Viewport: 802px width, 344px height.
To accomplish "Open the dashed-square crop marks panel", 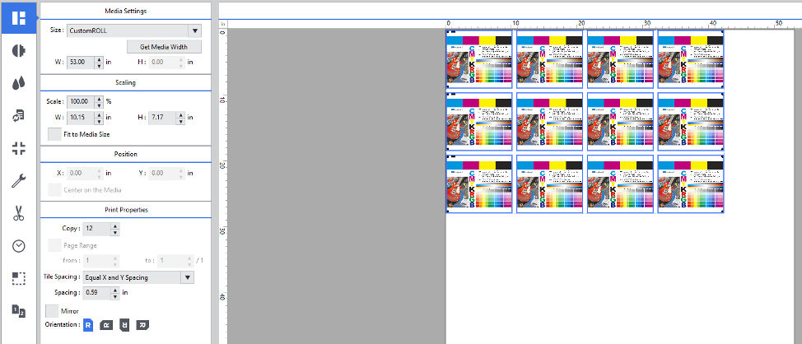I will 18,278.
